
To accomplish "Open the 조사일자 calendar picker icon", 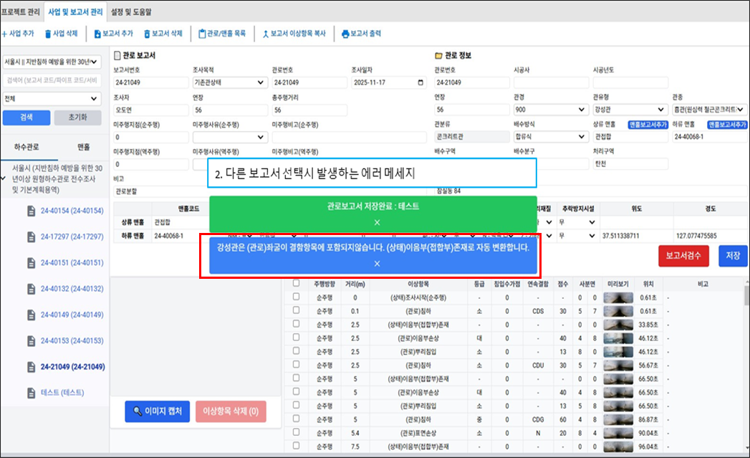I will (420, 82).
